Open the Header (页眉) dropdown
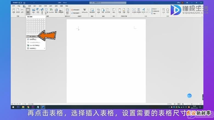The width and height of the screenshot is (214, 120). click(x=120, y=11)
